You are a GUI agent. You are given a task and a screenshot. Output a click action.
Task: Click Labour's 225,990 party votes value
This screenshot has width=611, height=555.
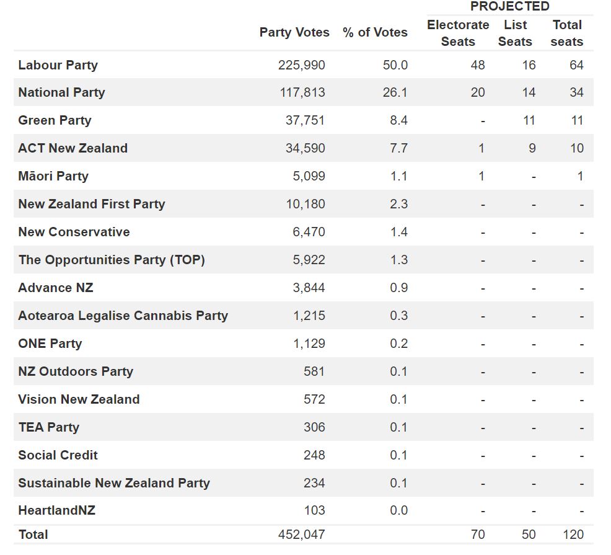301,65
